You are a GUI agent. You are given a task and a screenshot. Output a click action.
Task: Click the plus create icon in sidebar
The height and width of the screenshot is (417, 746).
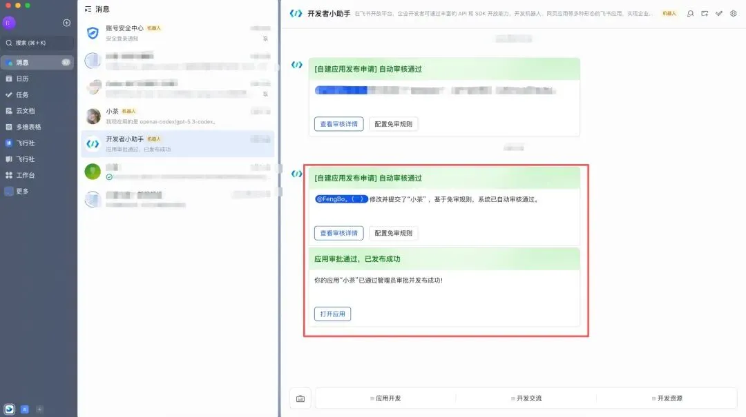(66, 23)
